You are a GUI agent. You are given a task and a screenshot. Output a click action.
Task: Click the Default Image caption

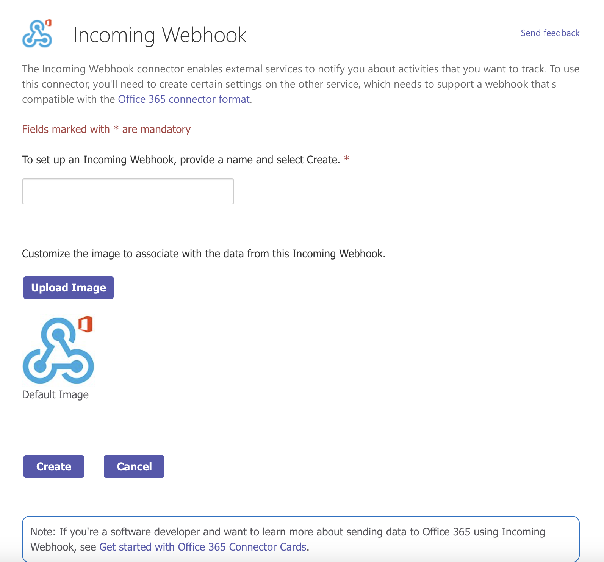(x=55, y=395)
